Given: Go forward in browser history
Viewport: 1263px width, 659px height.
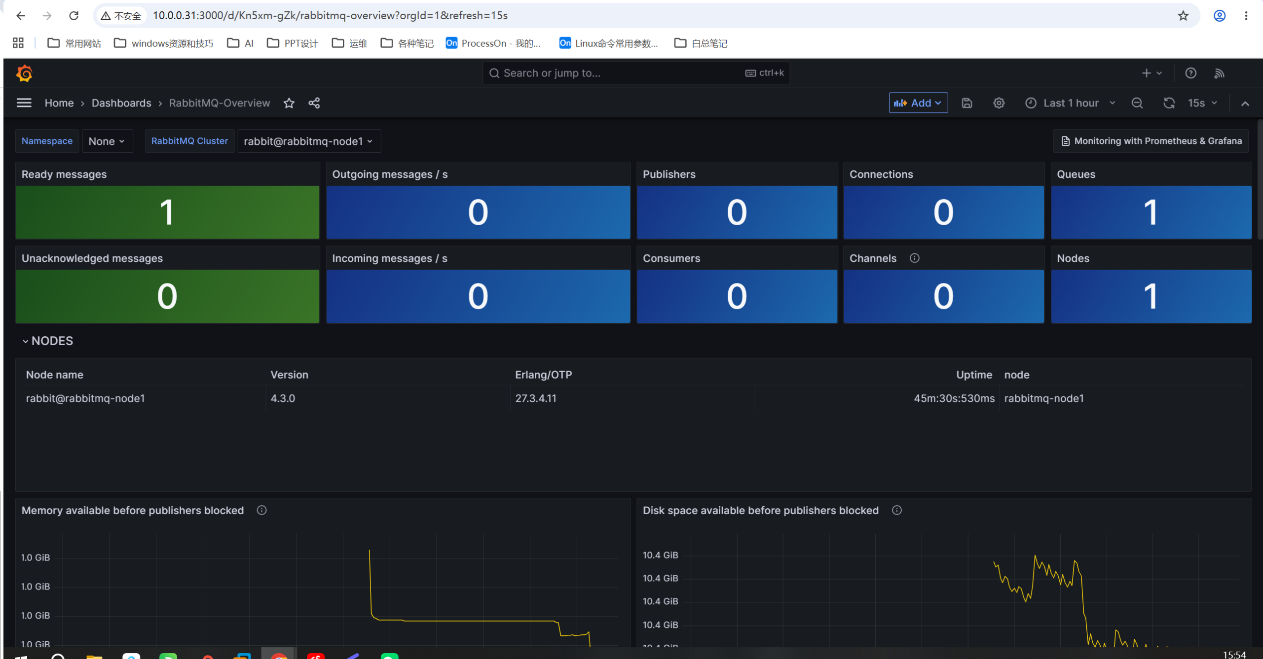Looking at the screenshot, I should coord(47,16).
